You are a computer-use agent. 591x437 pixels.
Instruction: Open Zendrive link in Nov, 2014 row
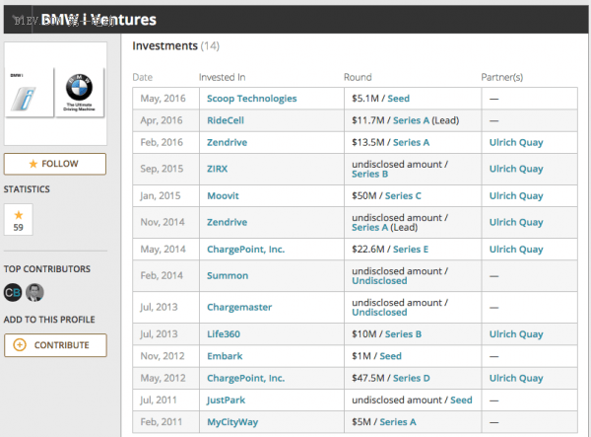point(227,222)
